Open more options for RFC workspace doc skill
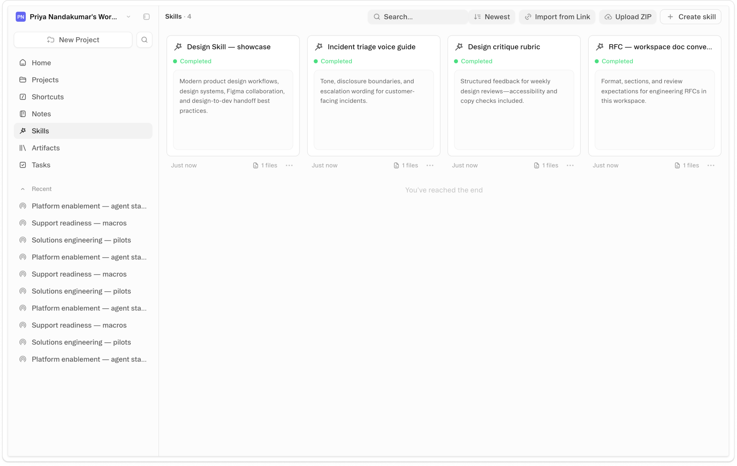 click(x=711, y=165)
